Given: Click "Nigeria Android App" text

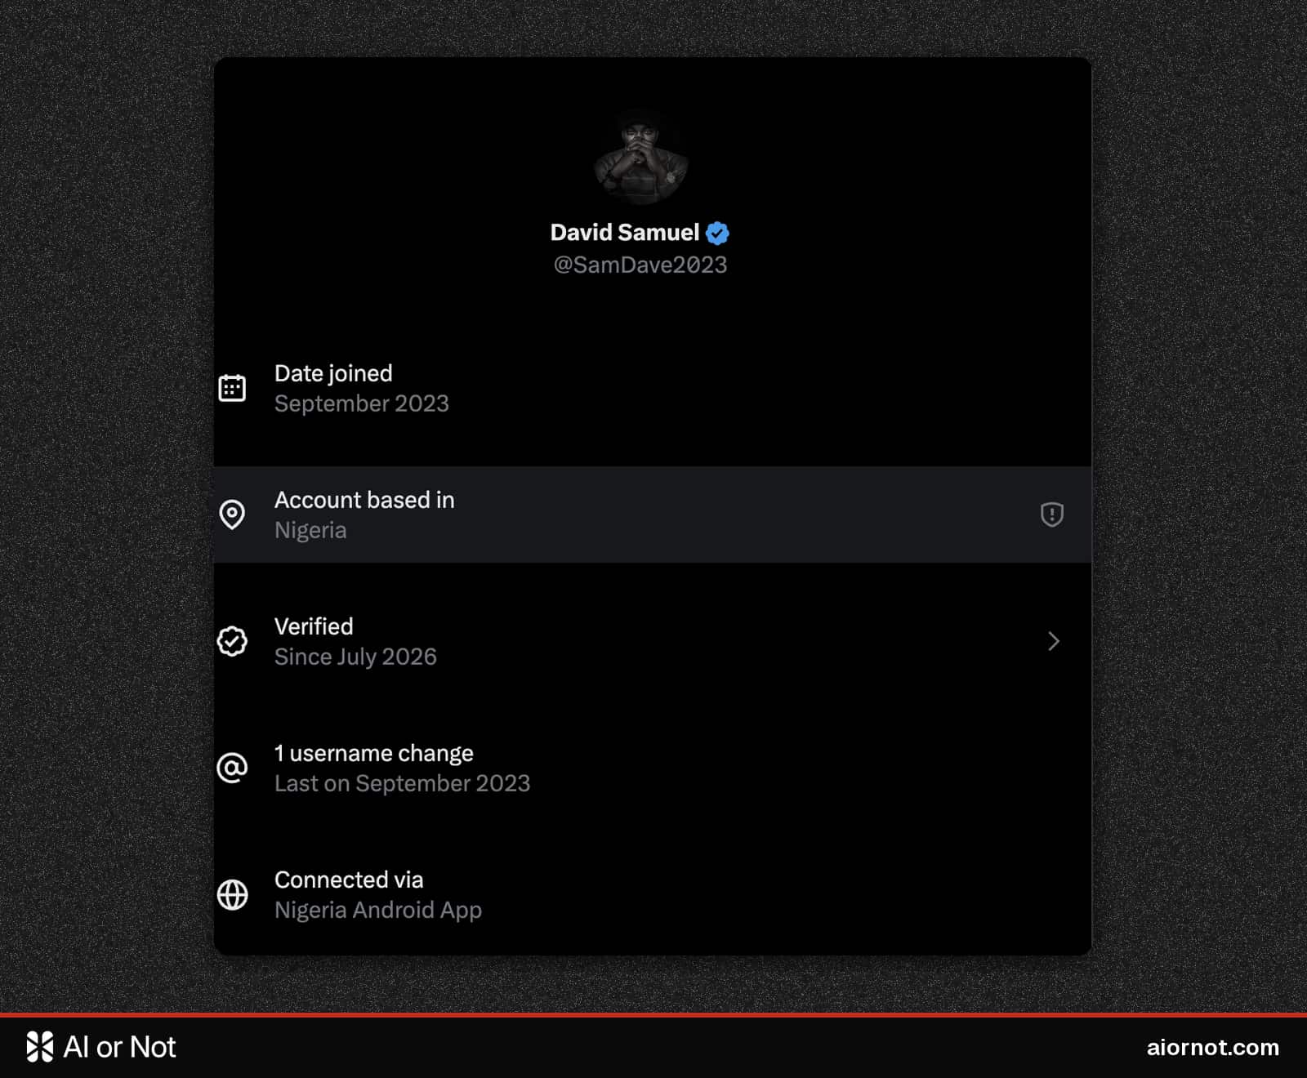Looking at the screenshot, I should [378, 910].
